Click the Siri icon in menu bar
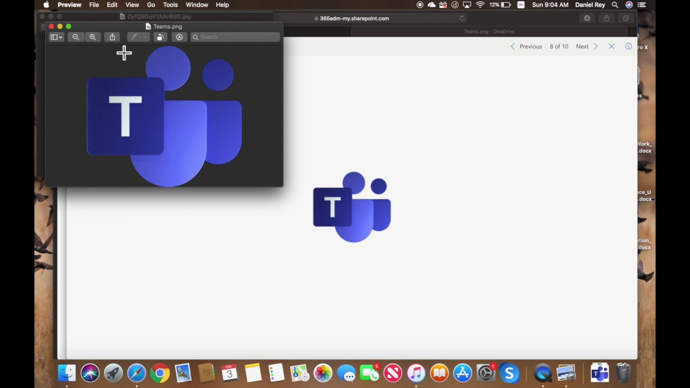 (629, 5)
